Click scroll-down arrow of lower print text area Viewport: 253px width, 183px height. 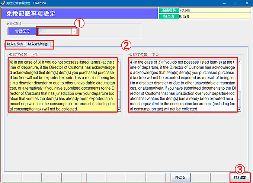coord(239,109)
